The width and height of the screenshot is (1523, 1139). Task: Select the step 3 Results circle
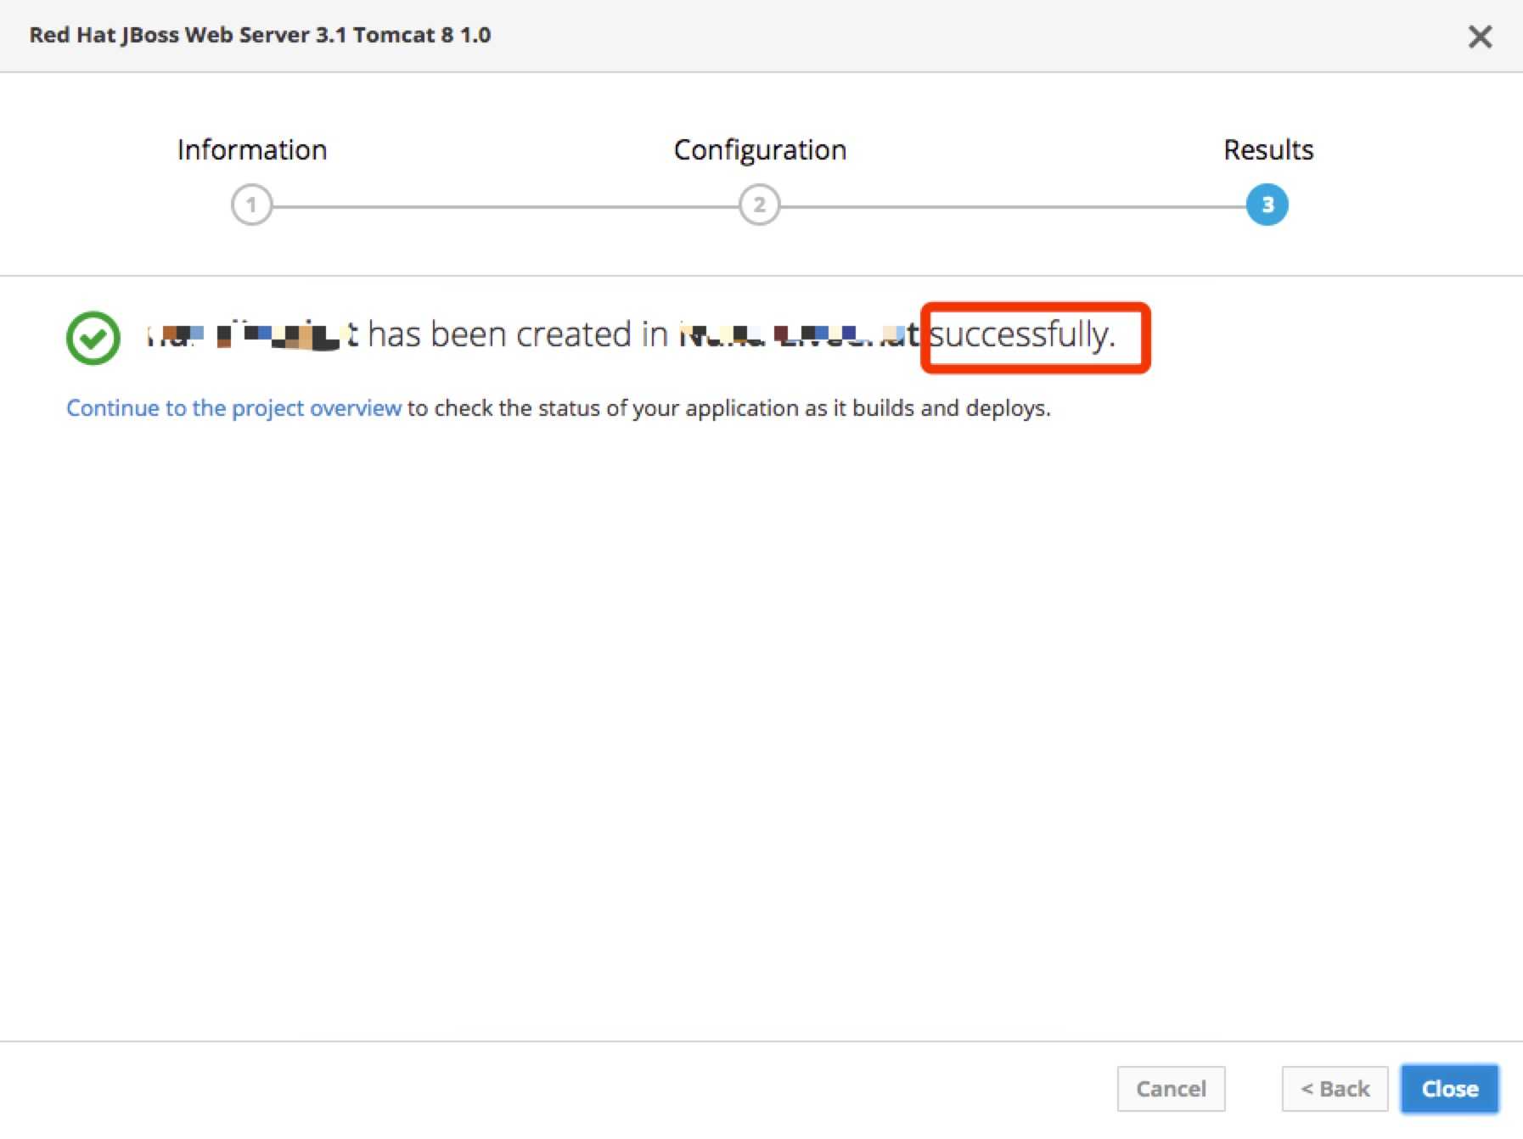[x=1267, y=205]
